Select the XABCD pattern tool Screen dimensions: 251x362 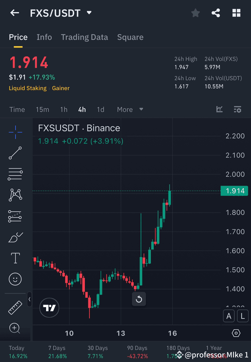[15, 195]
